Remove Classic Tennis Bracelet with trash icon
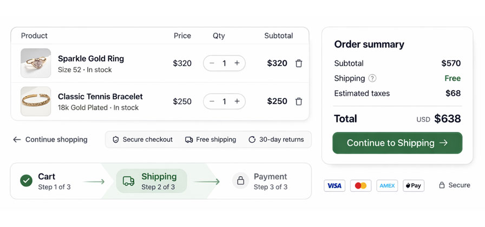485x227 pixels. click(x=299, y=101)
